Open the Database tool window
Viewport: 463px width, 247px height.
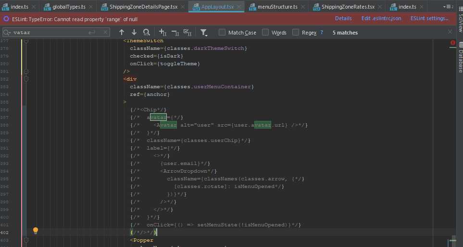coord(460,58)
